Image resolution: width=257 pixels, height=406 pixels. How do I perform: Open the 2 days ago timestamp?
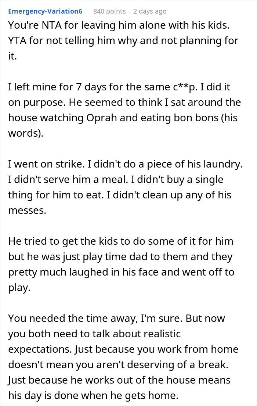tap(150, 11)
